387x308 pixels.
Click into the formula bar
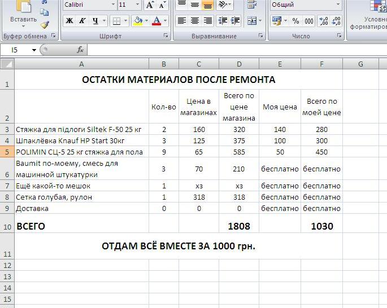[x=237, y=50]
